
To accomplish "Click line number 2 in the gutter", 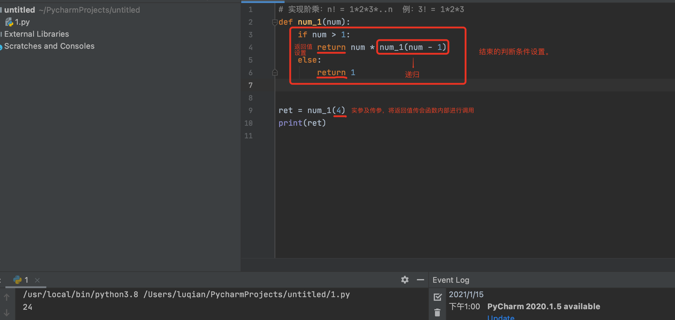I will click(x=250, y=22).
